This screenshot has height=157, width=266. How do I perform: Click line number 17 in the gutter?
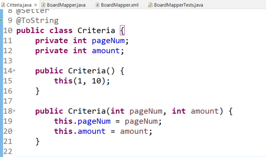(x=8, y=101)
